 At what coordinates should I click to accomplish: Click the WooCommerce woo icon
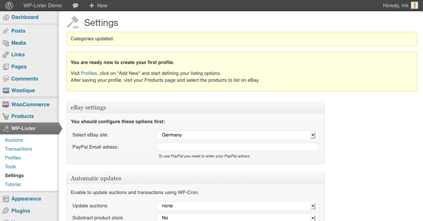(6, 104)
